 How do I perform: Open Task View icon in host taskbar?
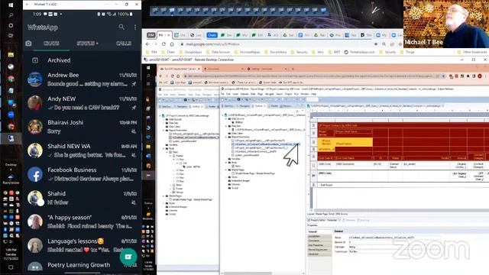11,36
